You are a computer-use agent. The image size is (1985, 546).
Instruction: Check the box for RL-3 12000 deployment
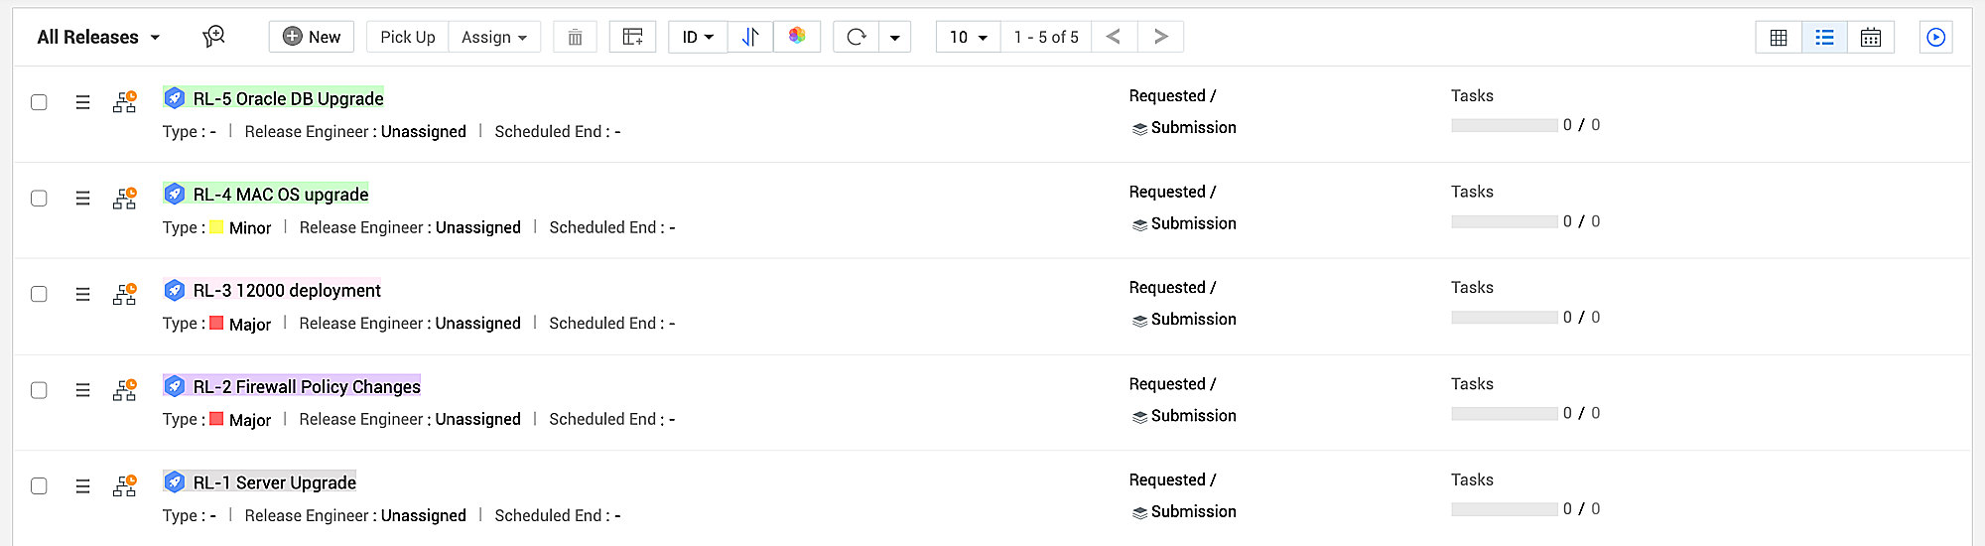39,294
